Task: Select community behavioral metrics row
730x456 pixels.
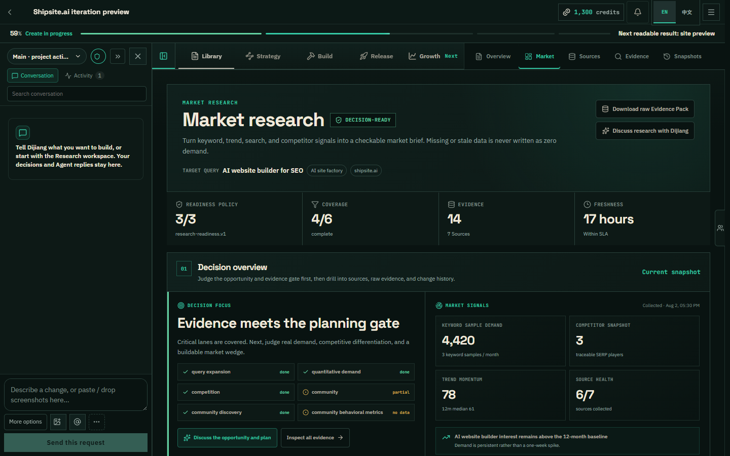Action: point(356,412)
